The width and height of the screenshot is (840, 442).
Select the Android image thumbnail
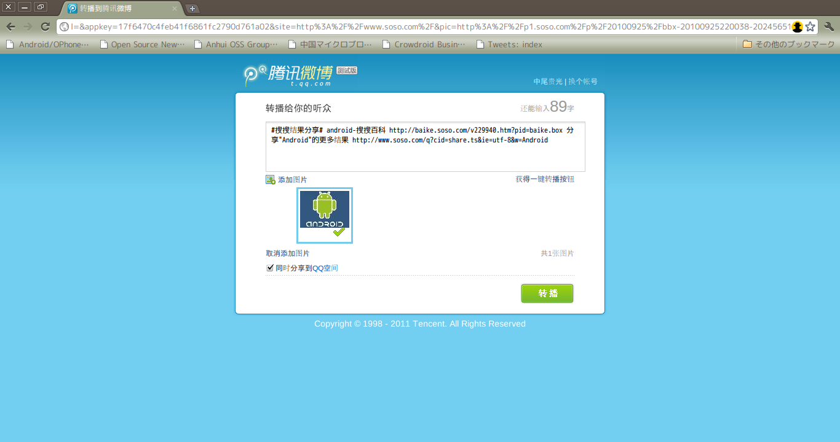[x=325, y=215]
